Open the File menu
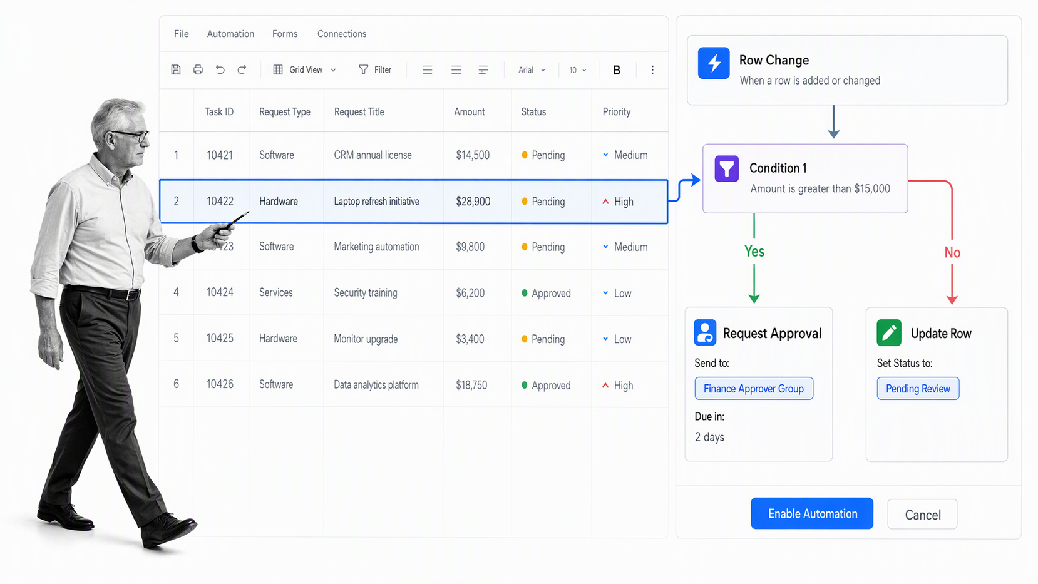This screenshot has width=1038, height=584. 182,34
